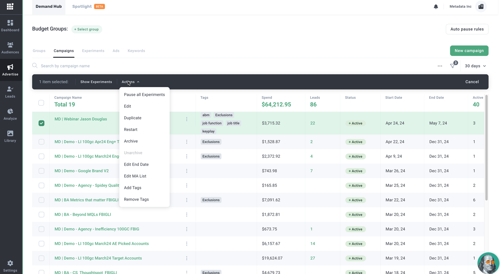Screen dimensions: 500x274
Task: Open the apps grid menu icon
Action: [10, 7]
